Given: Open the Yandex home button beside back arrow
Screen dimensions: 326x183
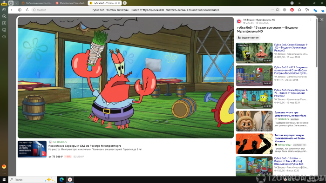Looking at the screenshot, I should (20, 10).
